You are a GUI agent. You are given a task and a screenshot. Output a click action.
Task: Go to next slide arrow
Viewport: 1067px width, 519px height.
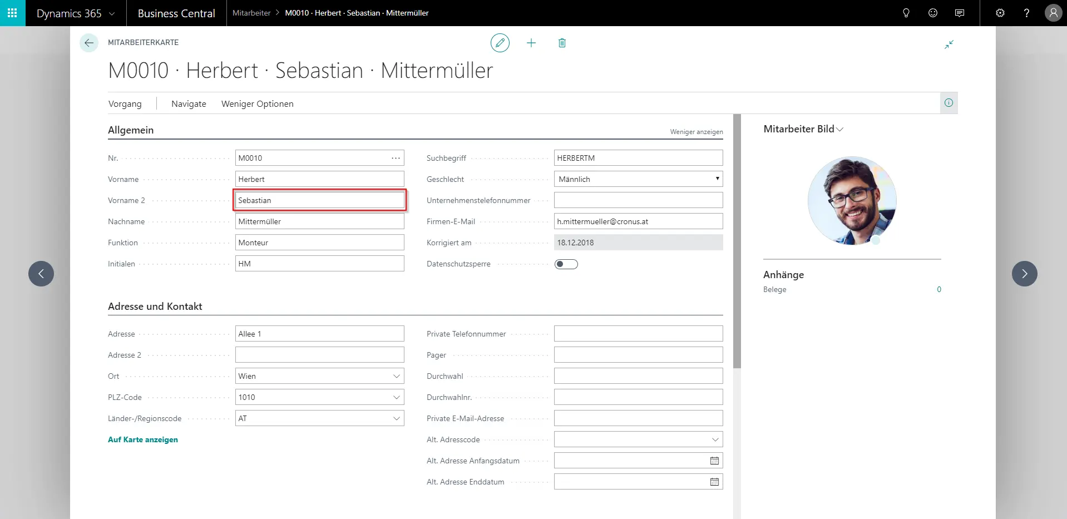click(x=1025, y=274)
